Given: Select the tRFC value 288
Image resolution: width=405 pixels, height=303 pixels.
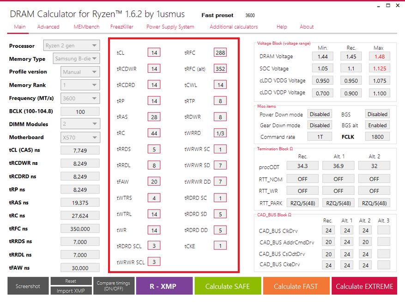Looking at the screenshot, I should pos(220,52).
